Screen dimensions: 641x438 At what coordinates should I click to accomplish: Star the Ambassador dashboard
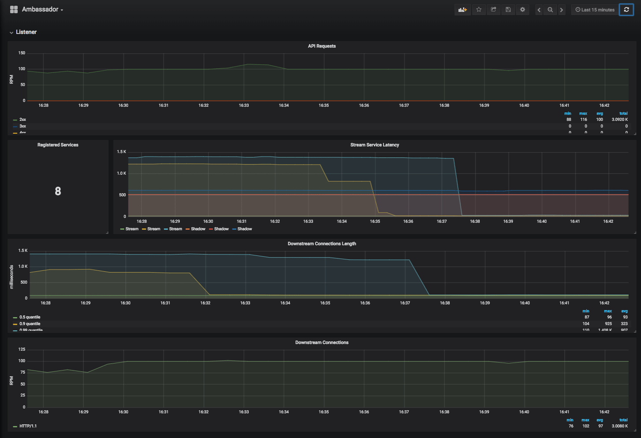coord(479,9)
